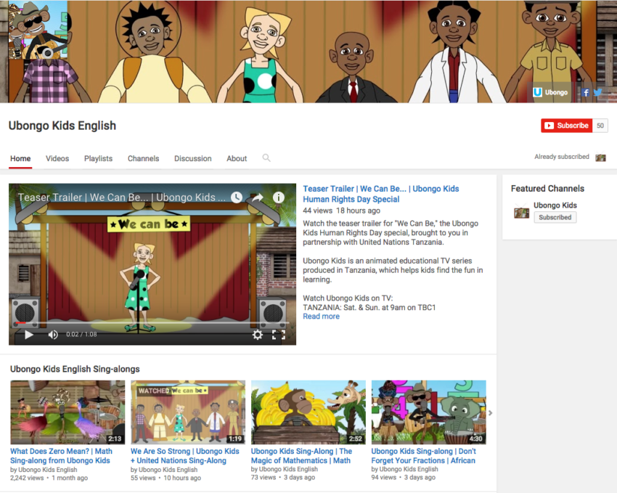The width and height of the screenshot is (617, 493).
Task: Select the Home tab
Action: (x=20, y=158)
